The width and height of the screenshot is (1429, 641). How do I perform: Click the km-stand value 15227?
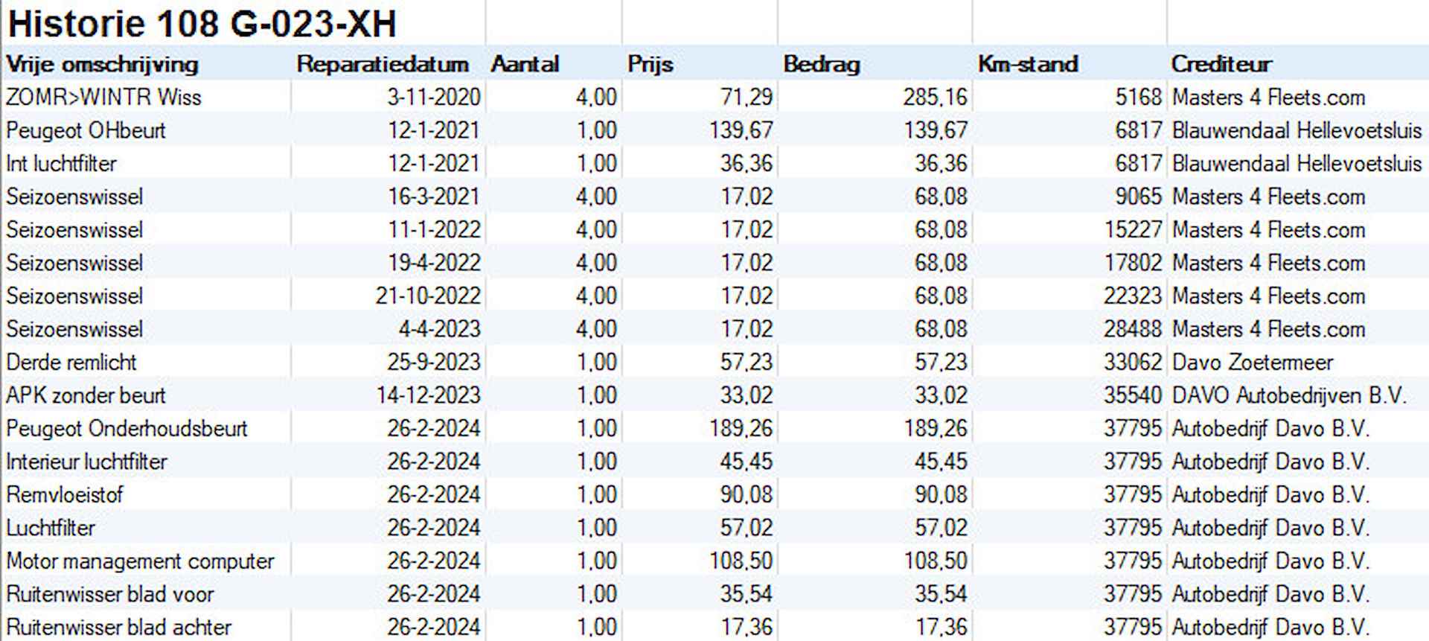pyautogui.click(x=1133, y=229)
